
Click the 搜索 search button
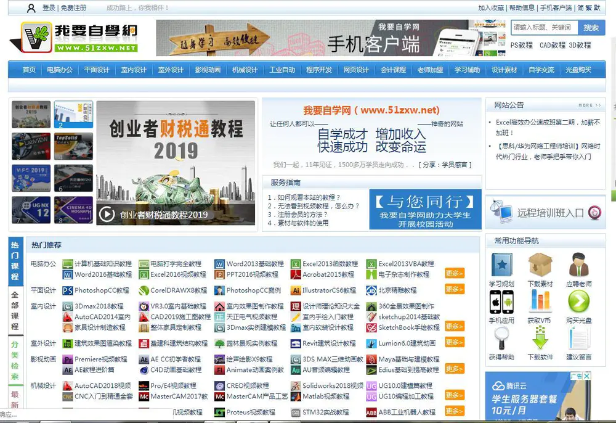click(x=591, y=28)
